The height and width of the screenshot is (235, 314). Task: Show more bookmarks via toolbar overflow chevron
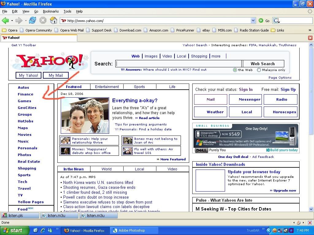coord(310,30)
